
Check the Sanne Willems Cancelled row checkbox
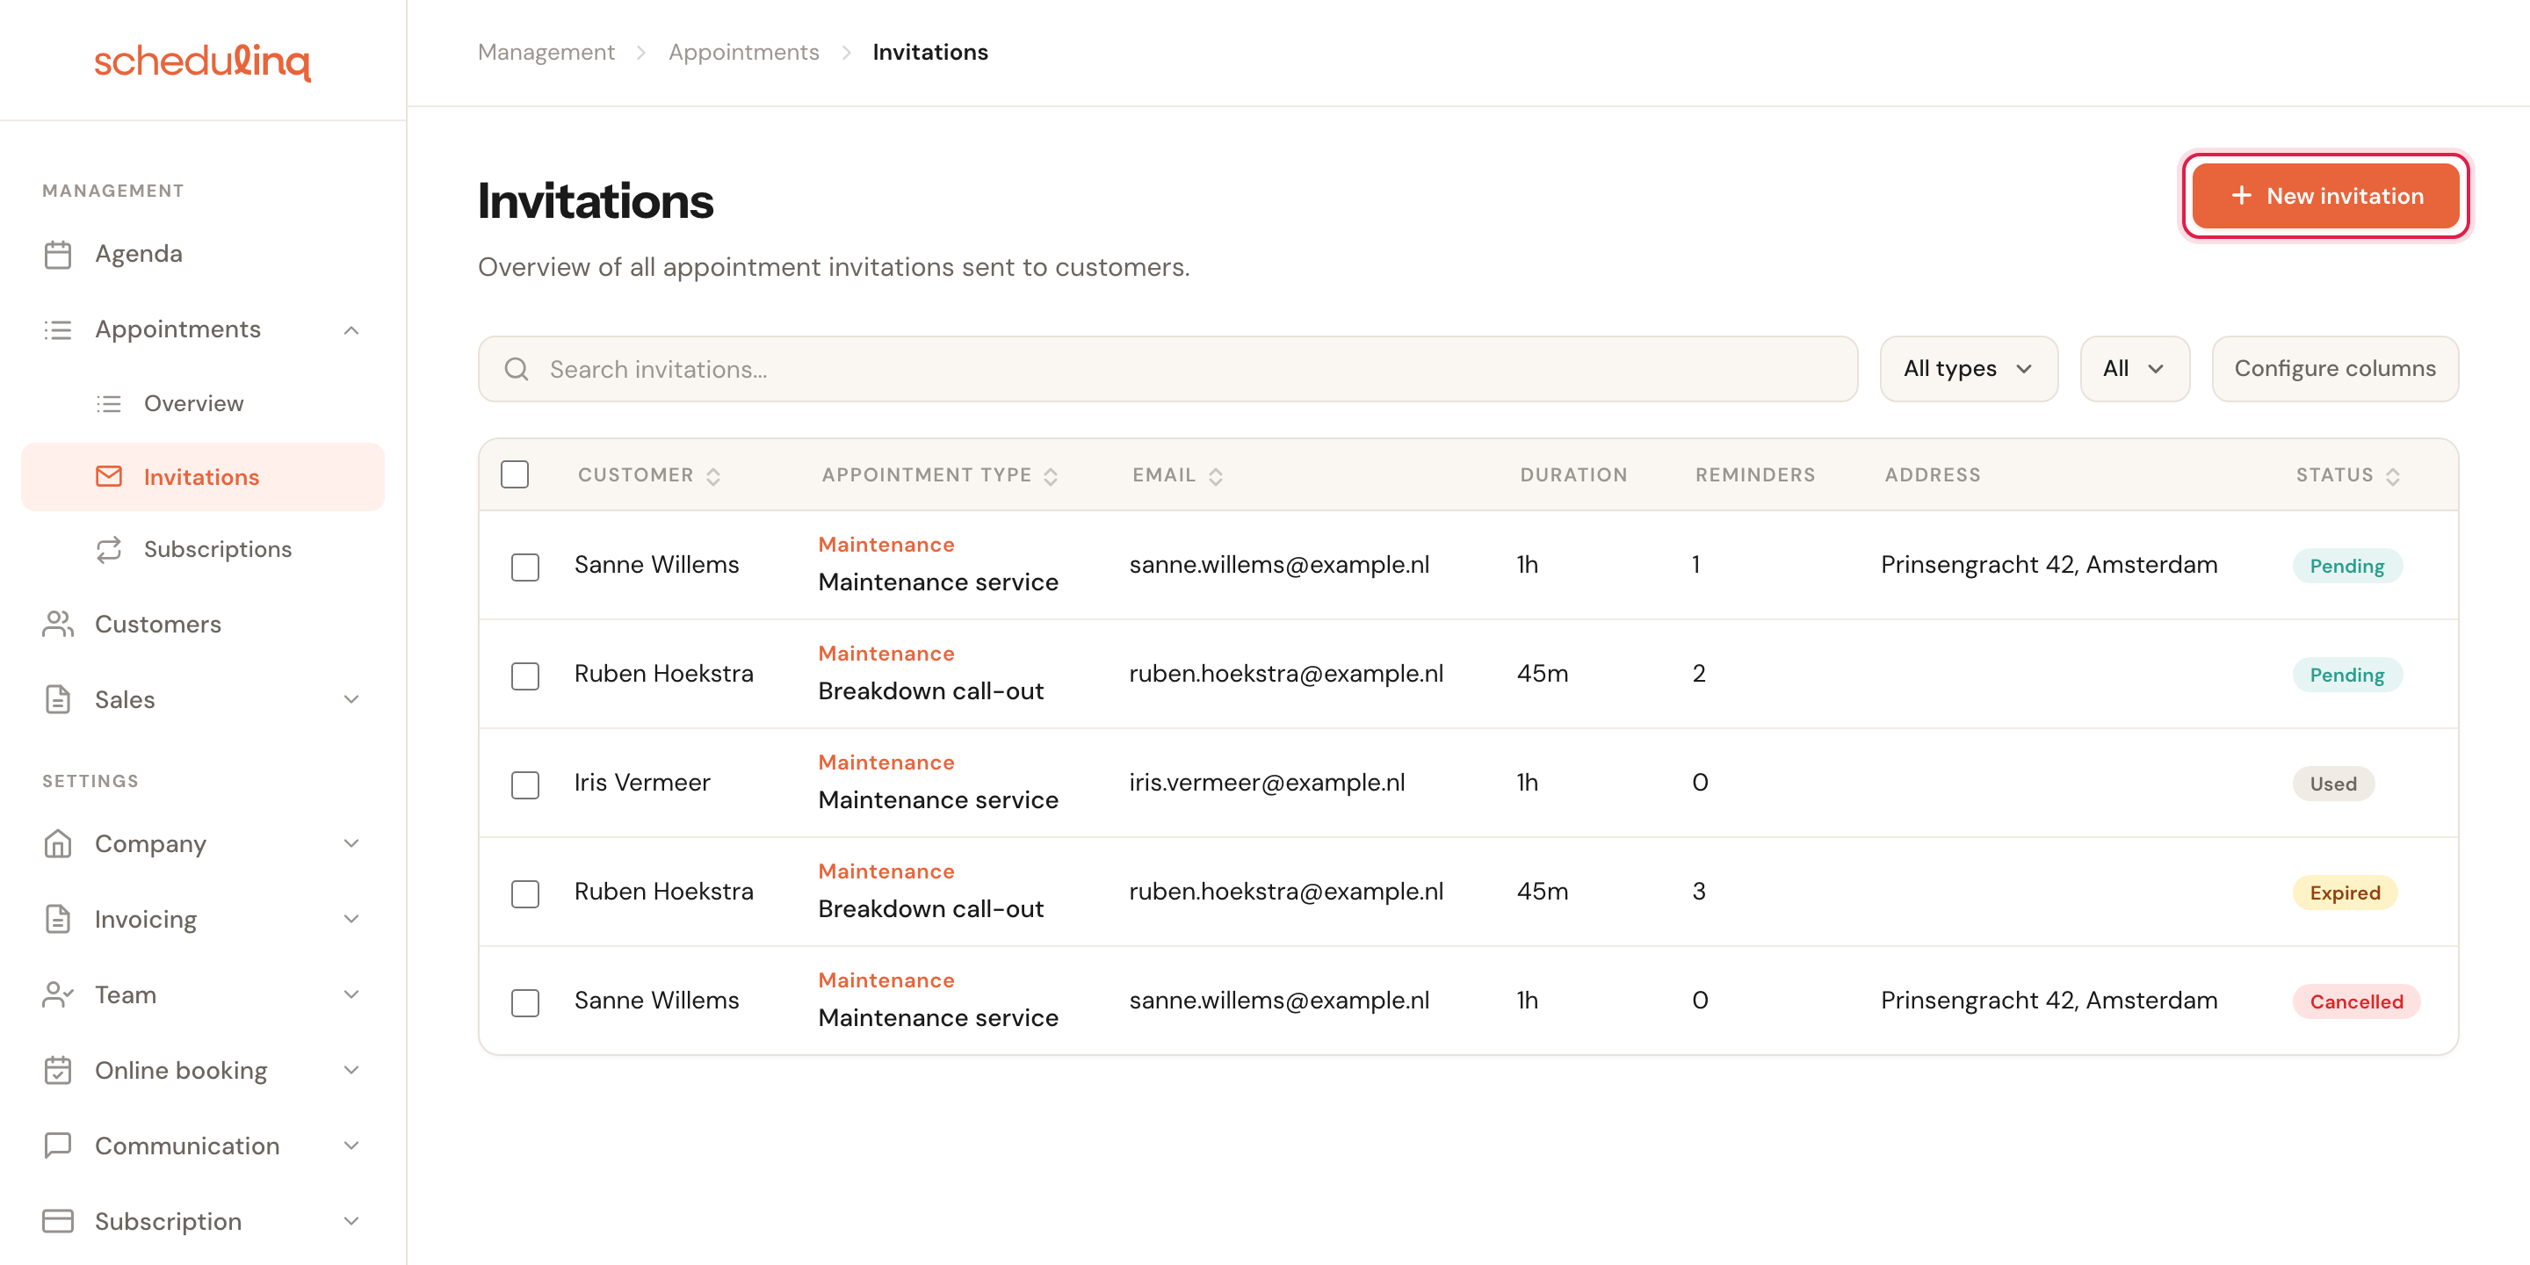(525, 1004)
